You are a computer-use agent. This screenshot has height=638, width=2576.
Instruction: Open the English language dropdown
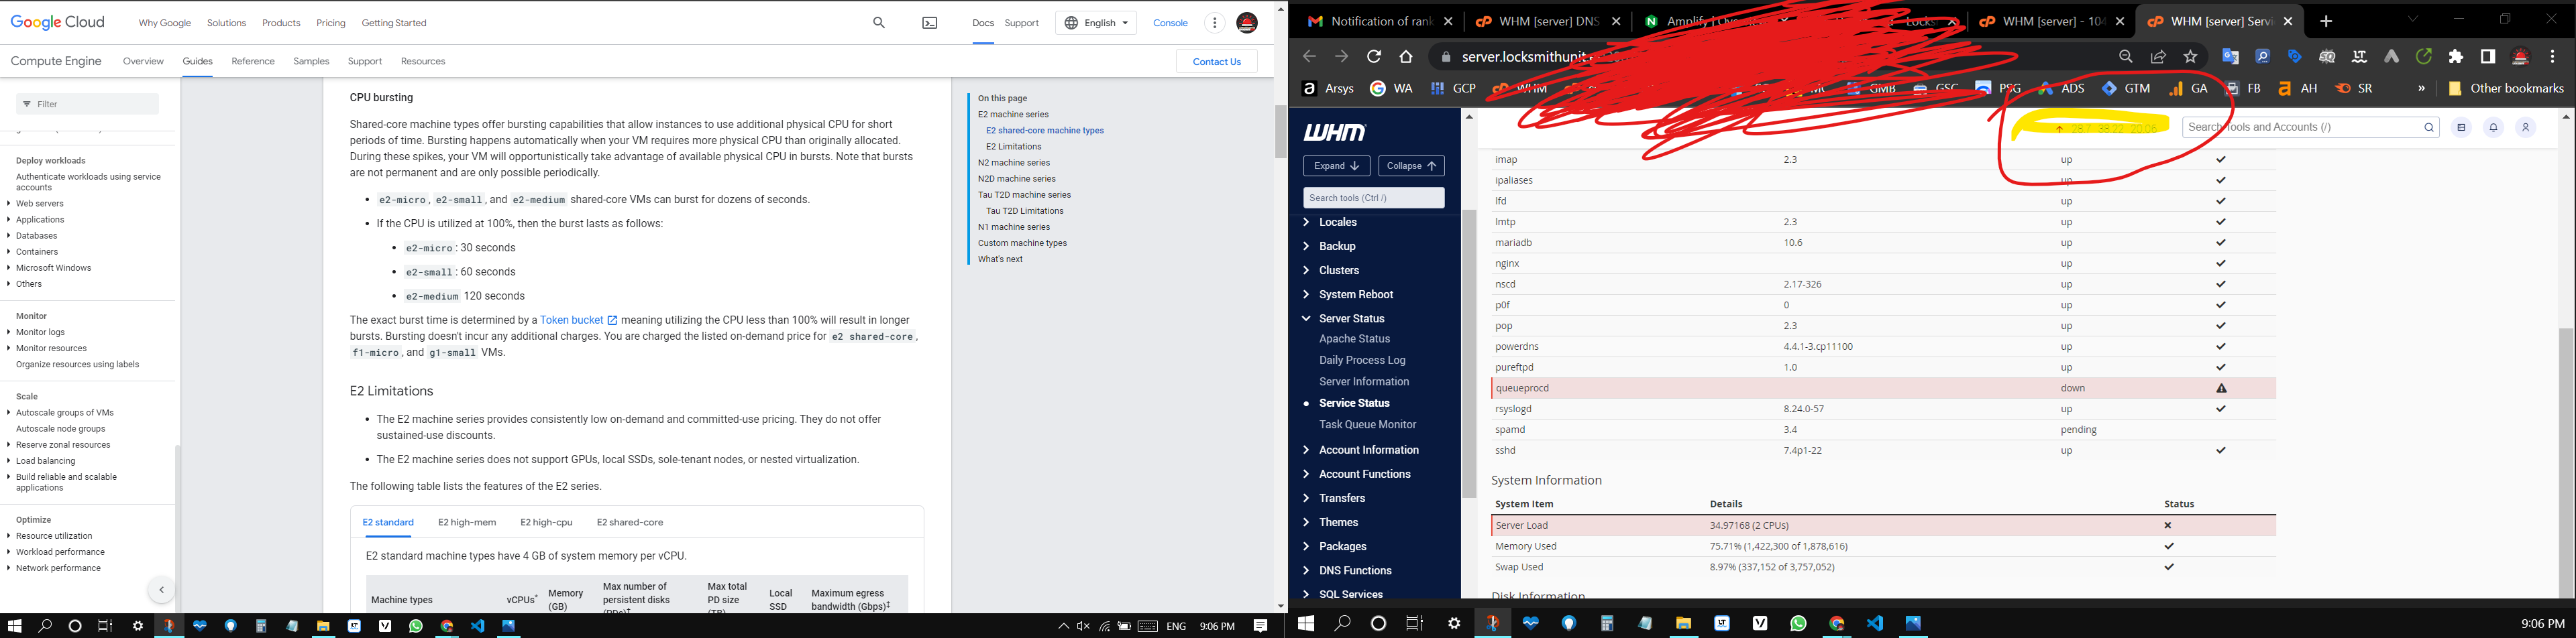pyautogui.click(x=1096, y=23)
